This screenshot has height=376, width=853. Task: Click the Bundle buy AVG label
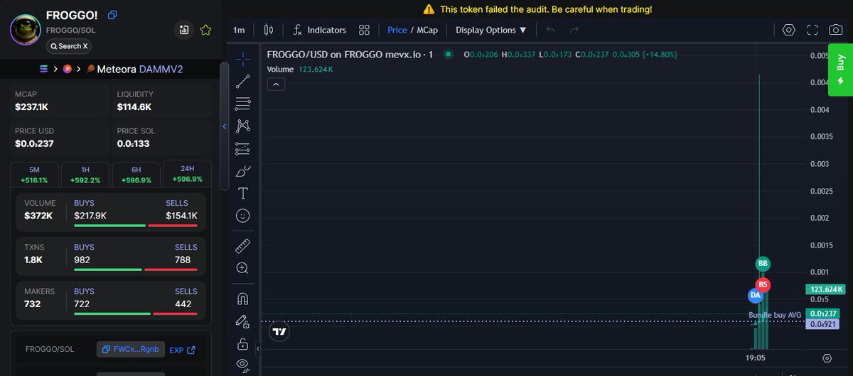pyautogui.click(x=775, y=315)
